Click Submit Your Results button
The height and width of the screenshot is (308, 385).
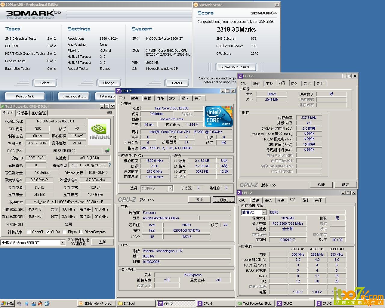236,67
